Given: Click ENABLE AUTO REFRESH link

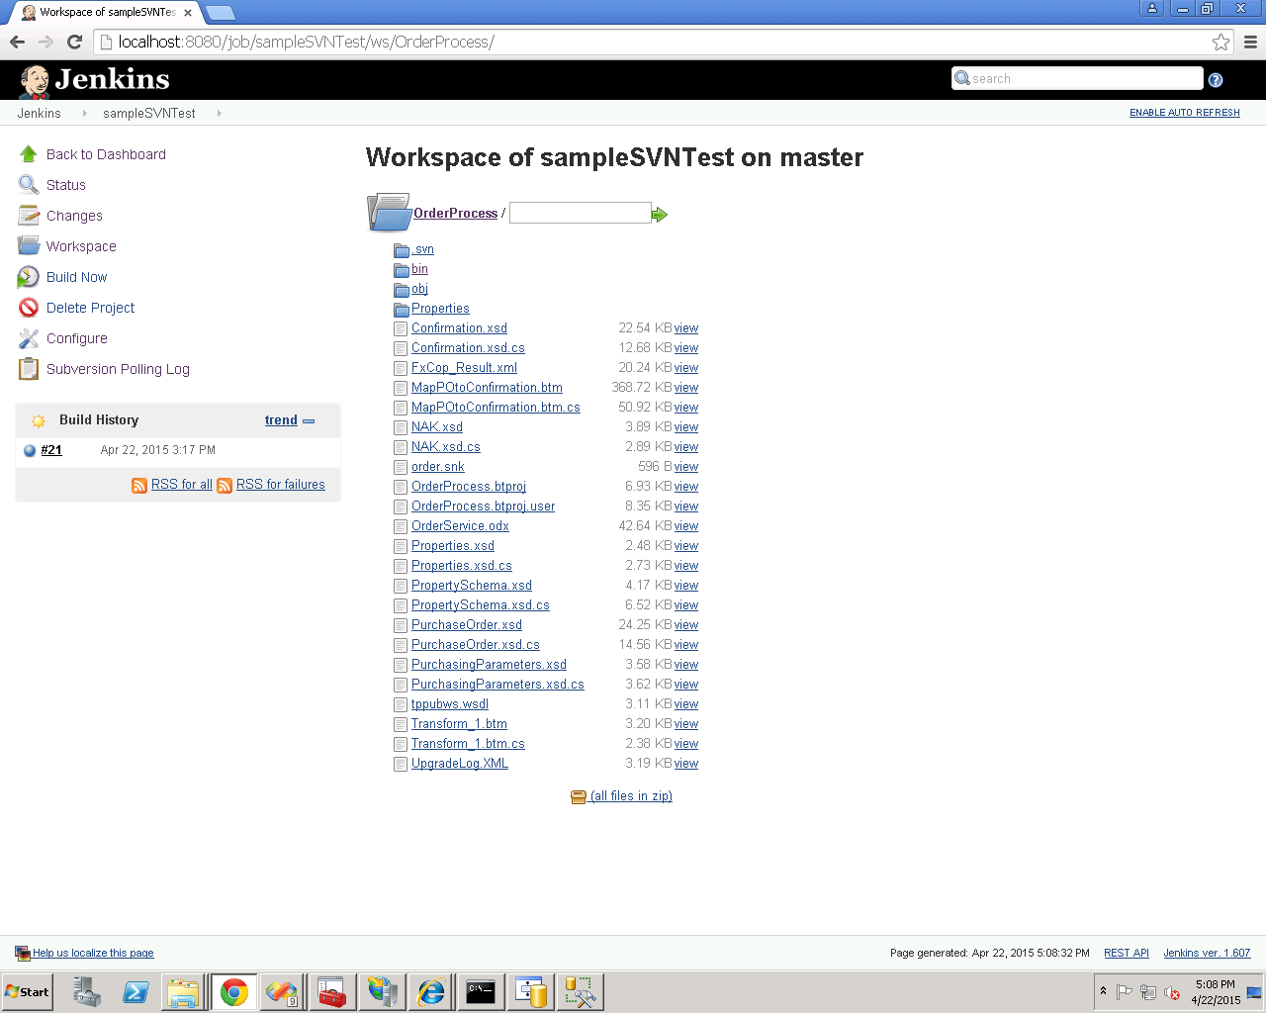Looking at the screenshot, I should point(1185,113).
